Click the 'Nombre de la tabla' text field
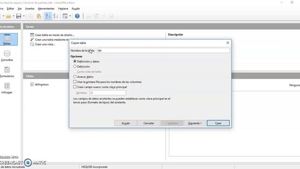The height and width of the screenshot is (169, 300). (x=164, y=50)
